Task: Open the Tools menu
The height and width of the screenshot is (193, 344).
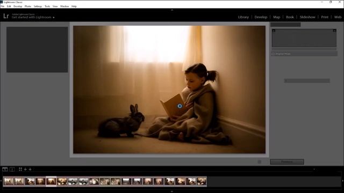Action: pos(47,6)
